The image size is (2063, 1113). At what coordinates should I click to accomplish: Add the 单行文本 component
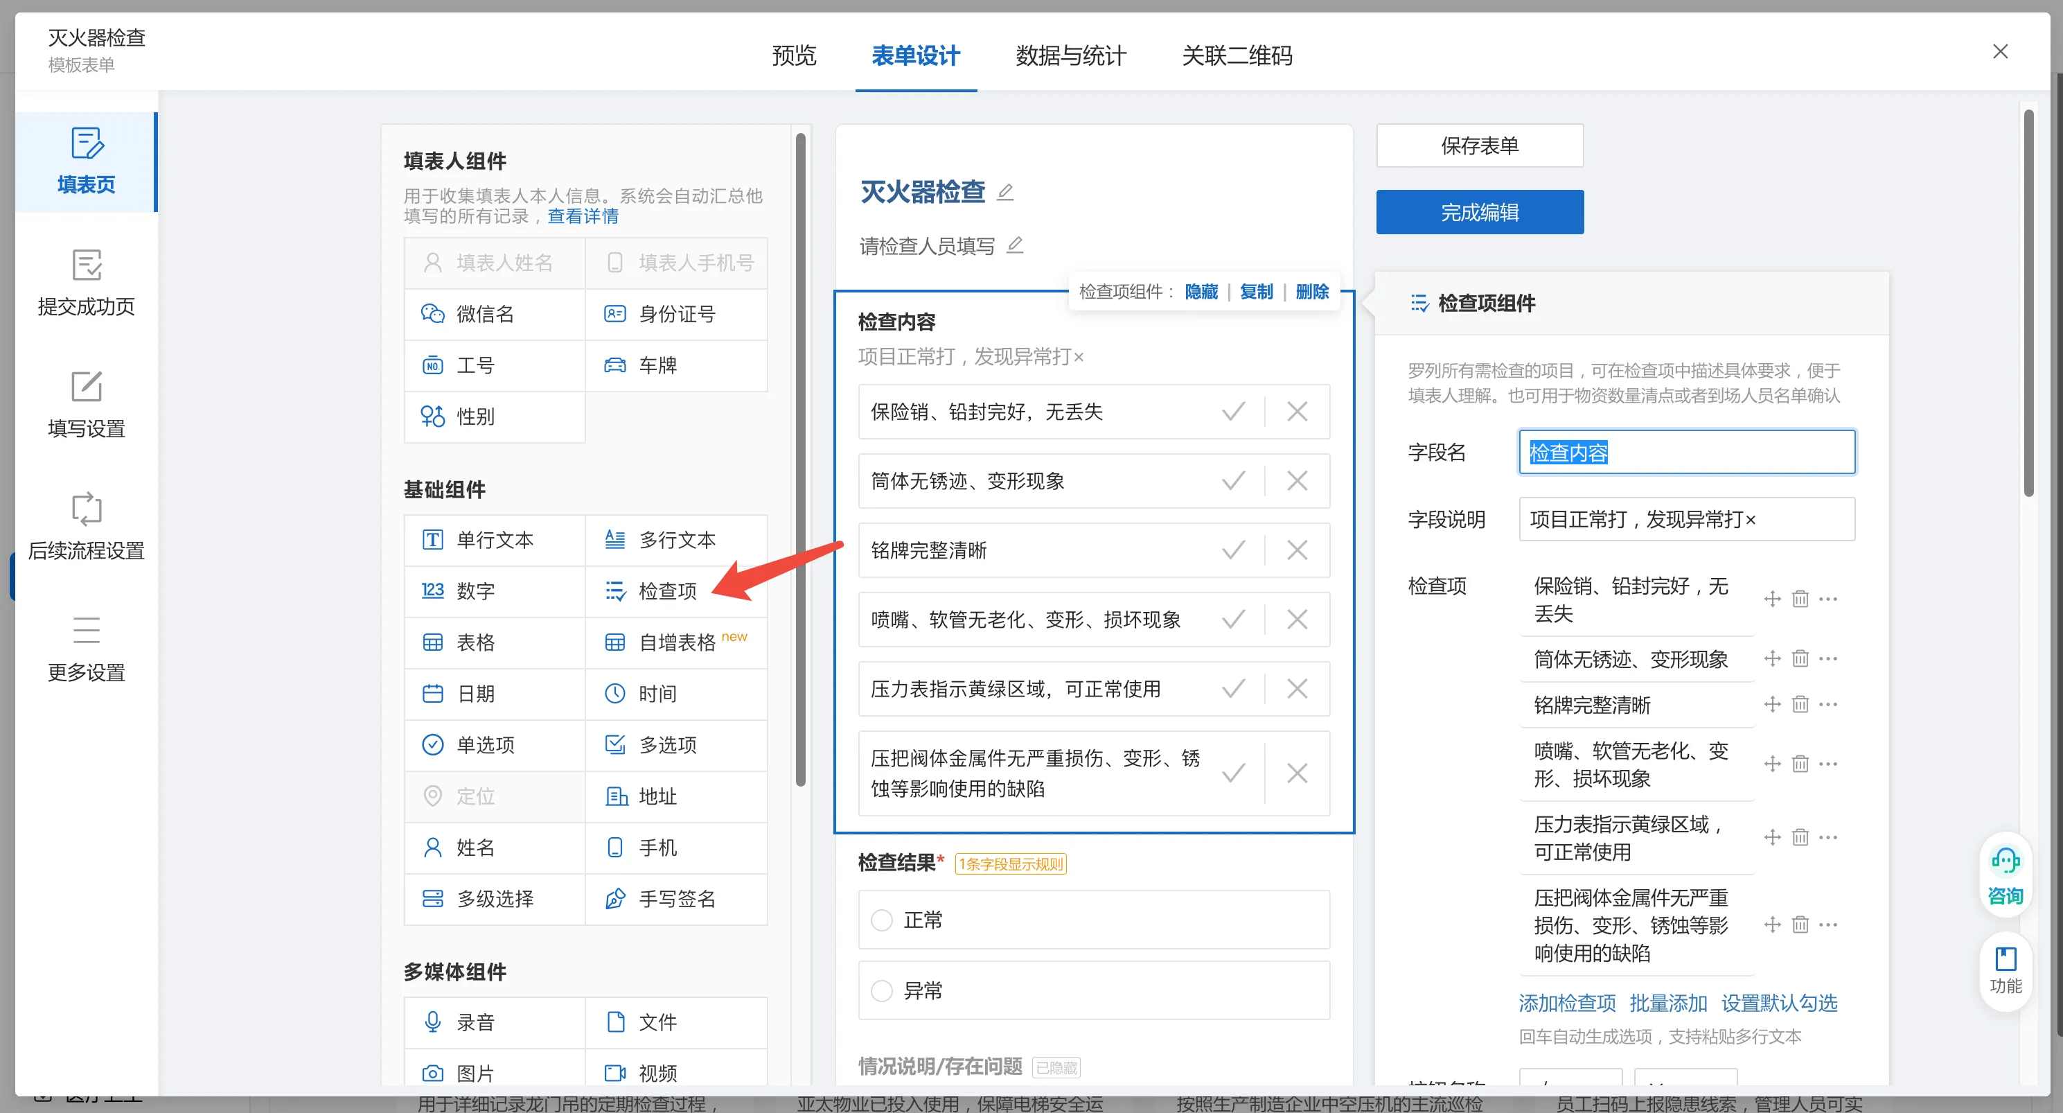pos(495,540)
